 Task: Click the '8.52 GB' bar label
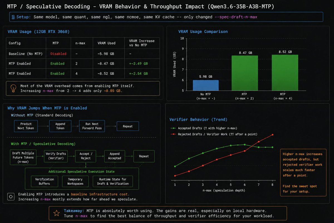pos(285,52)
